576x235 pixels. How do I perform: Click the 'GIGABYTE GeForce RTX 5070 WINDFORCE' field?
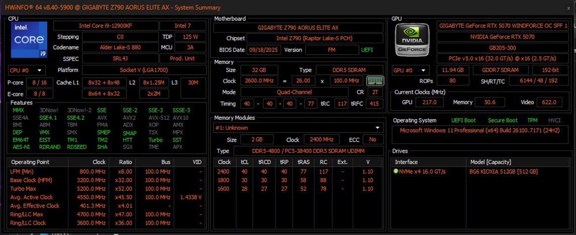pyautogui.click(x=503, y=26)
